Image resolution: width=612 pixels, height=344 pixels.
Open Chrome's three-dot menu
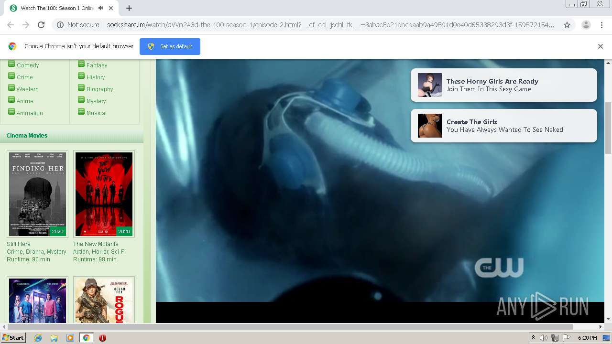click(601, 25)
